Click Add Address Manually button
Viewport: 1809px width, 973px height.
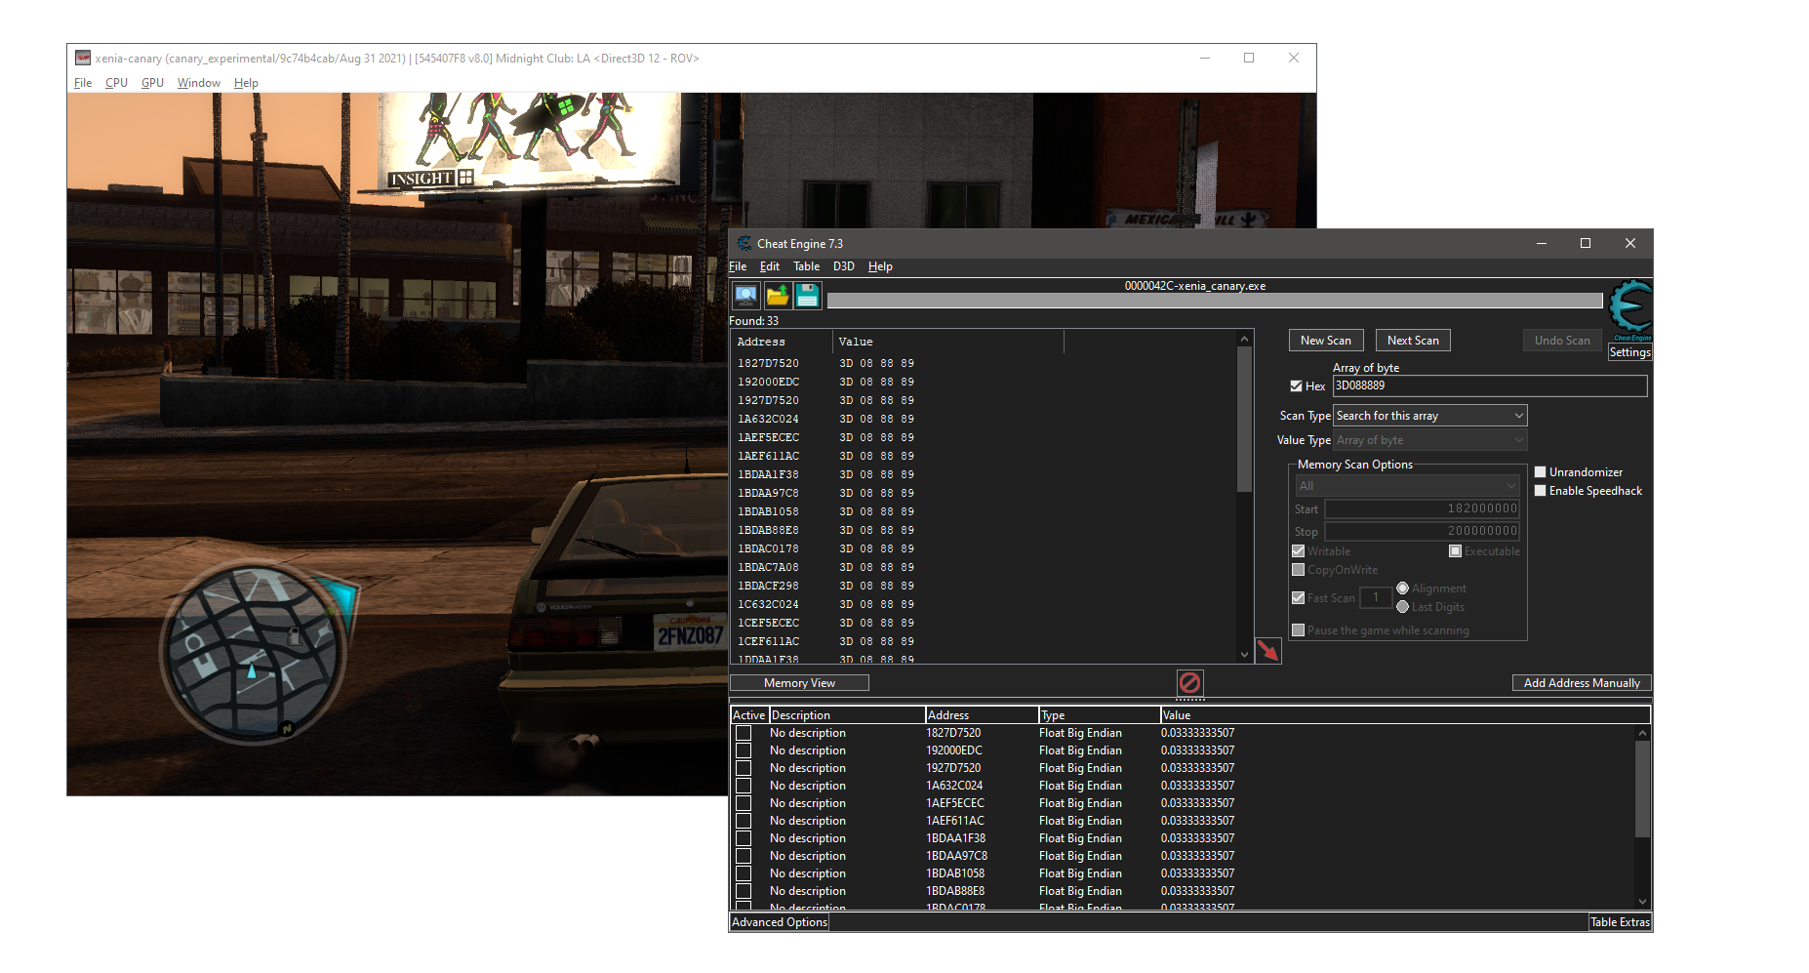tap(1582, 683)
